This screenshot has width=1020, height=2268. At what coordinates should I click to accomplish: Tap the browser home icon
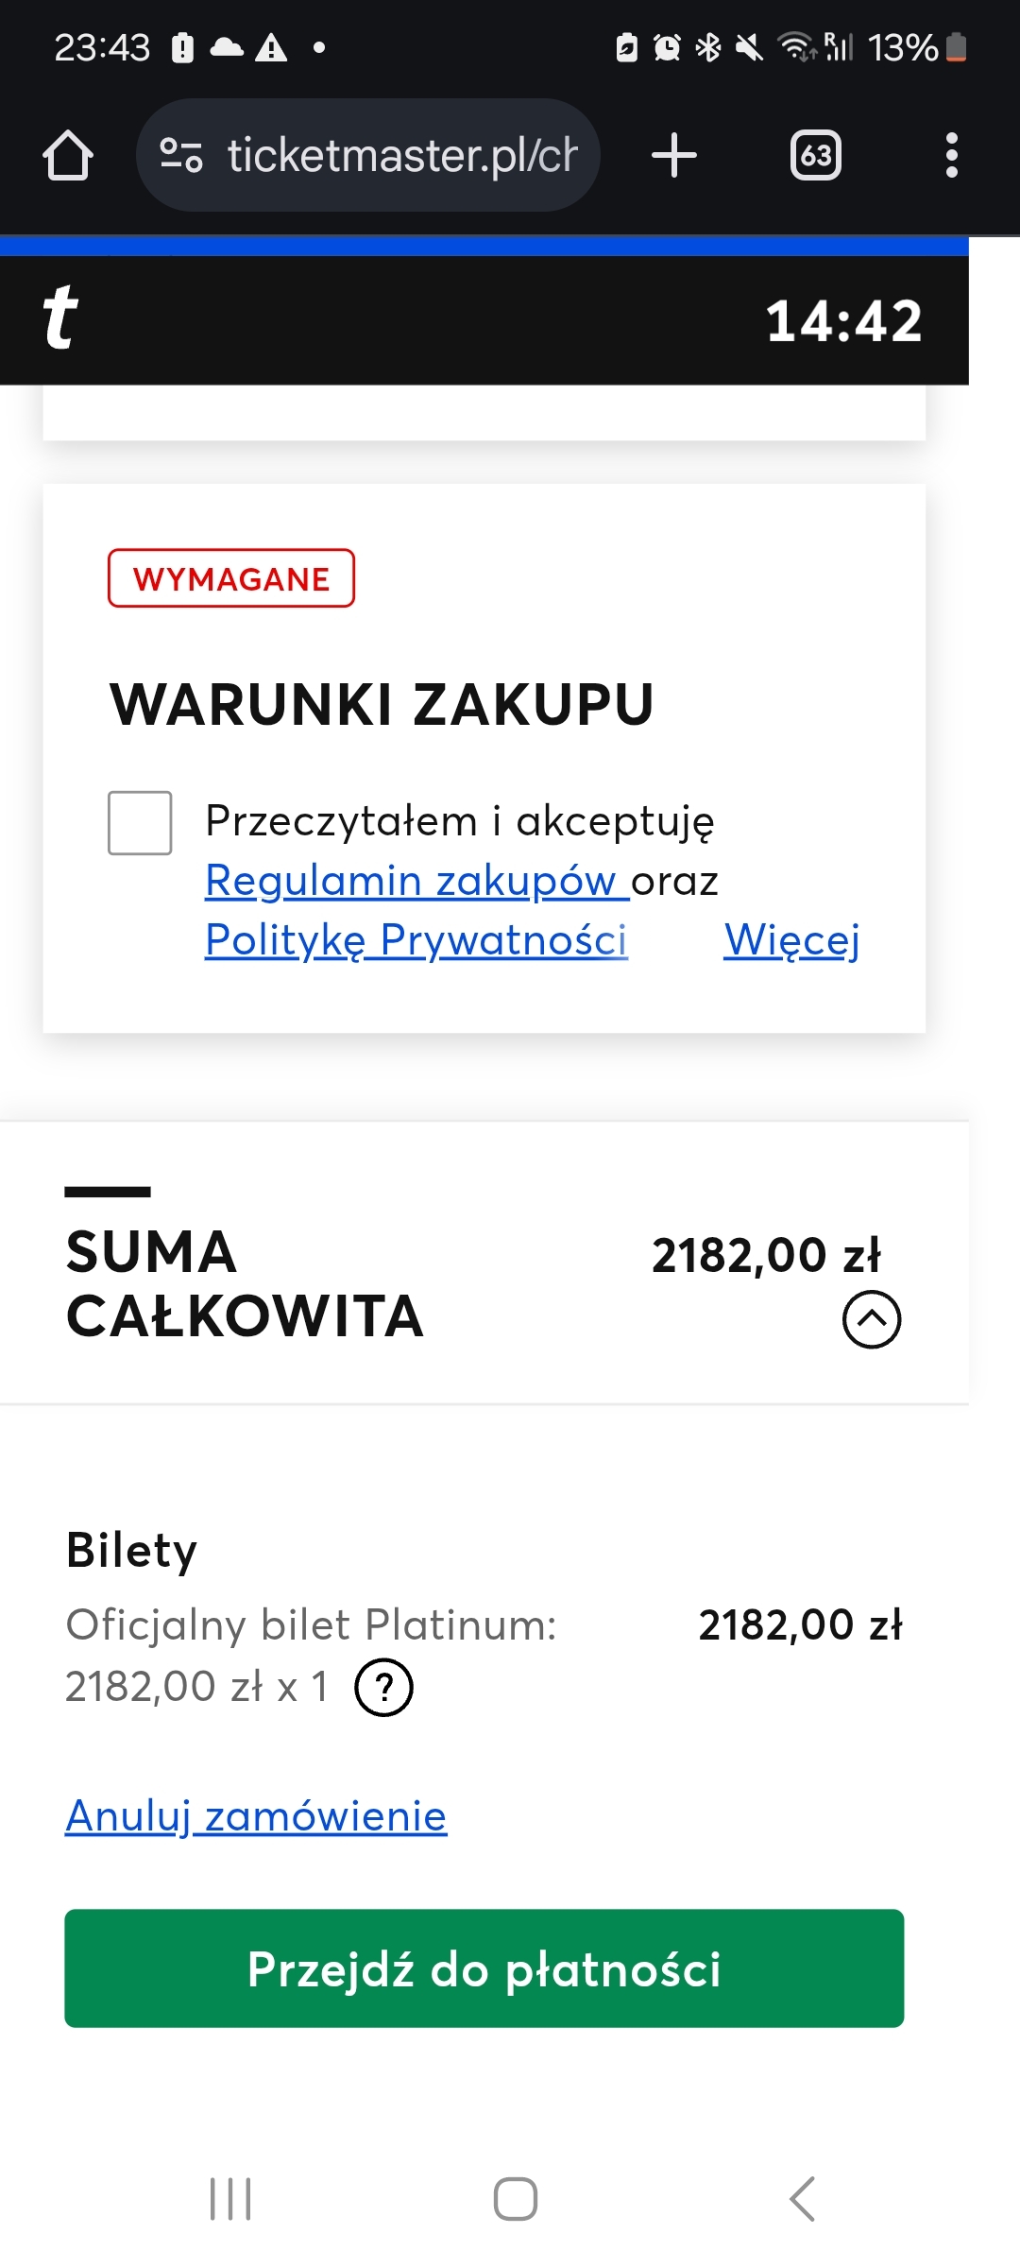pos(68,156)
